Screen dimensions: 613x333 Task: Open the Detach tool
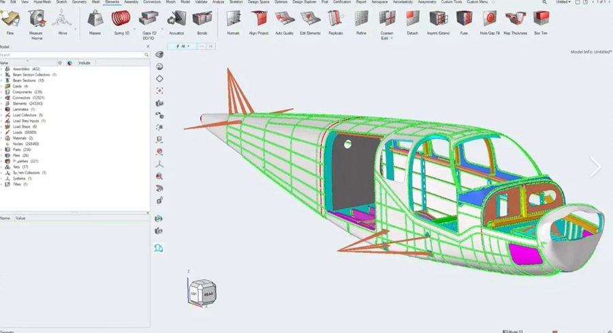(x=413, y=23)
